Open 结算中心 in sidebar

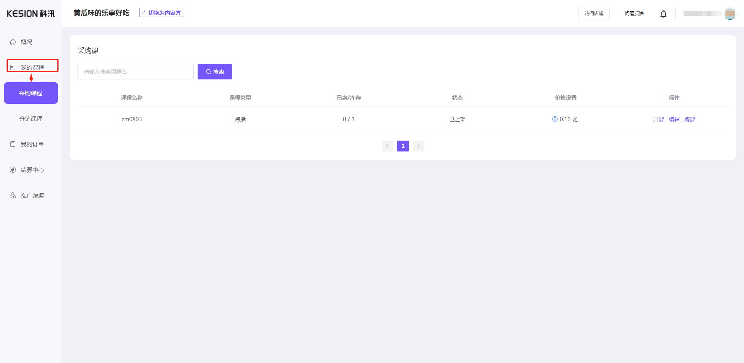[x=32, y=170]
